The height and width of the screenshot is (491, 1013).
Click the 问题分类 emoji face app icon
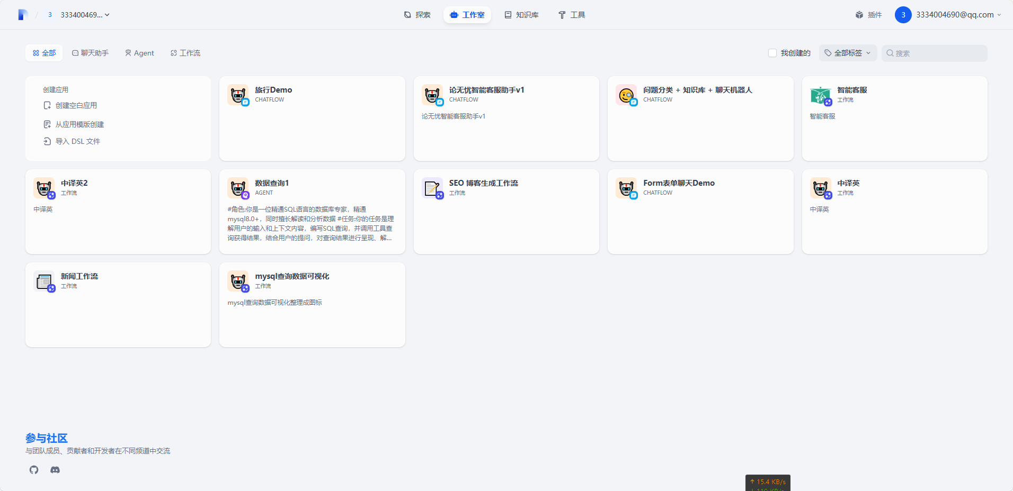[626, 95]
